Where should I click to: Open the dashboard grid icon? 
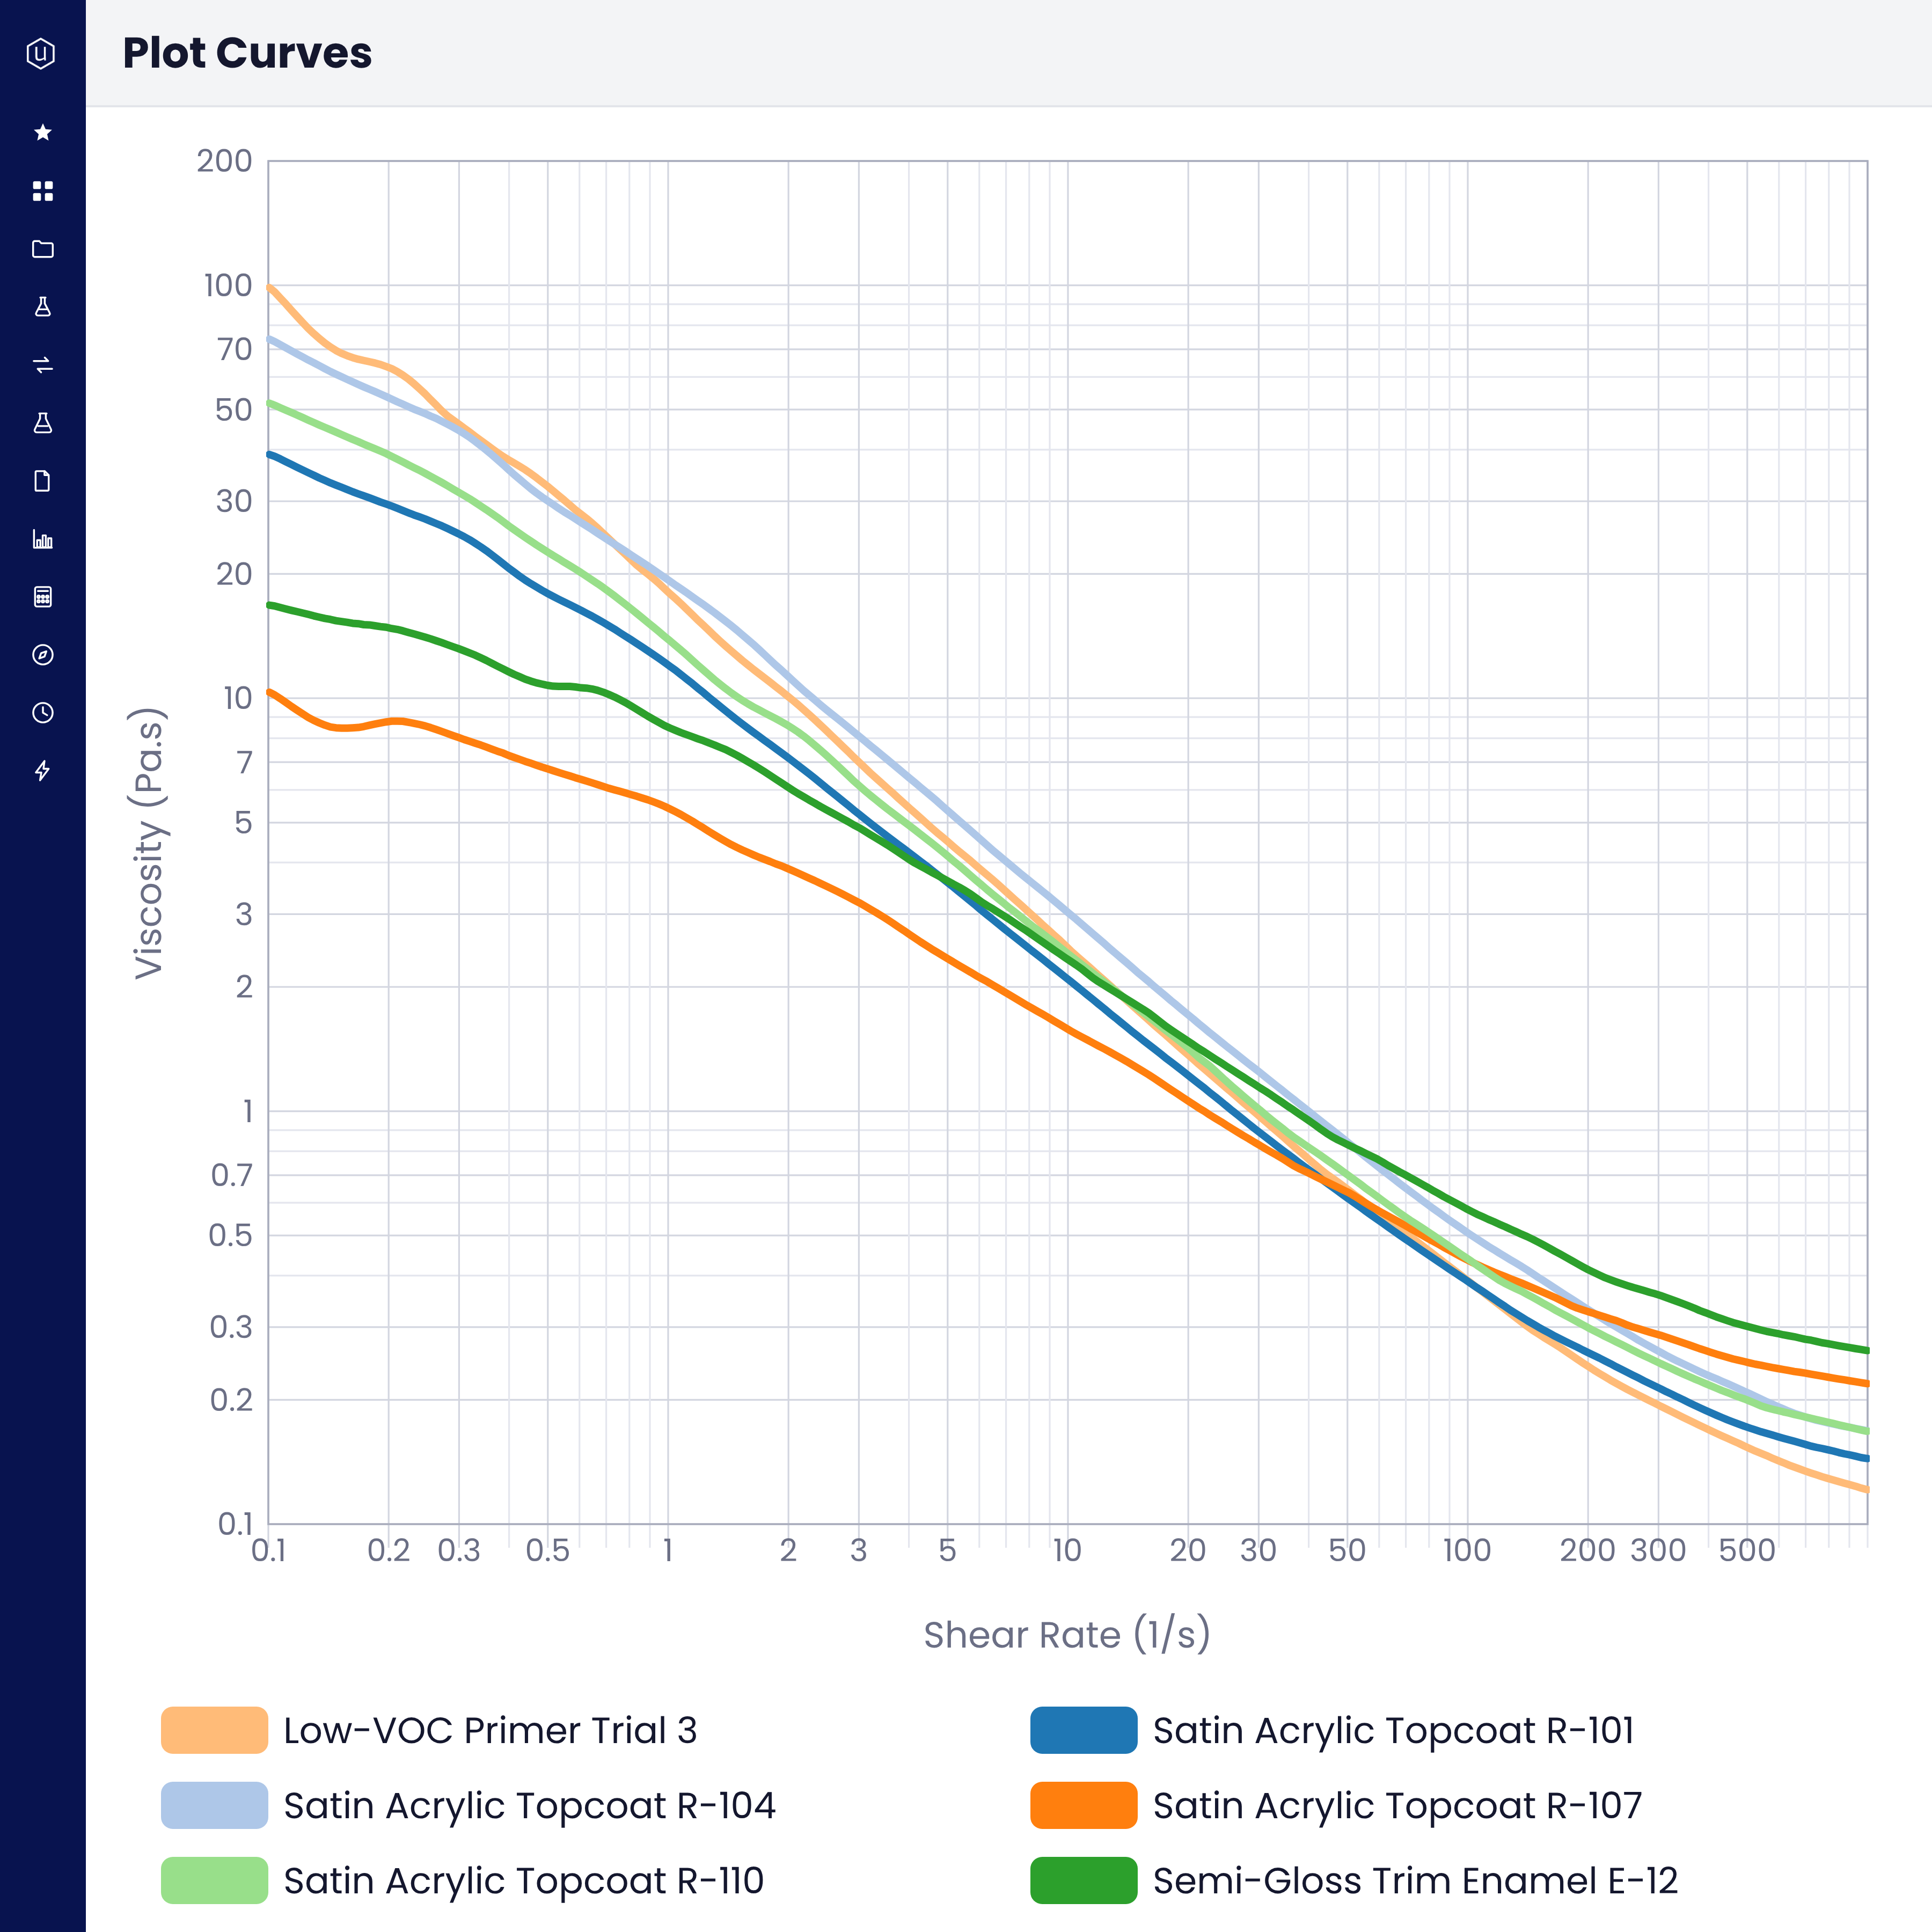point(42,191)
